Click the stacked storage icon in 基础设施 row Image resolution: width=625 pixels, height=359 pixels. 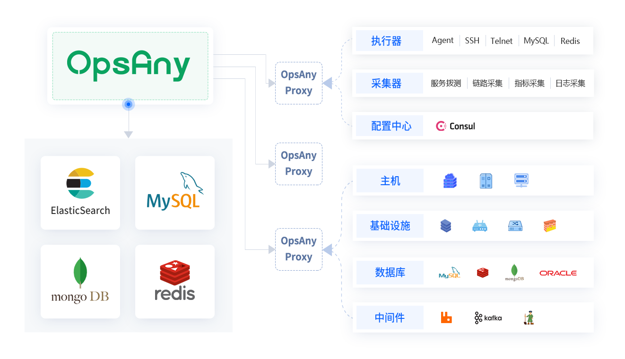(x=445, y=226)
